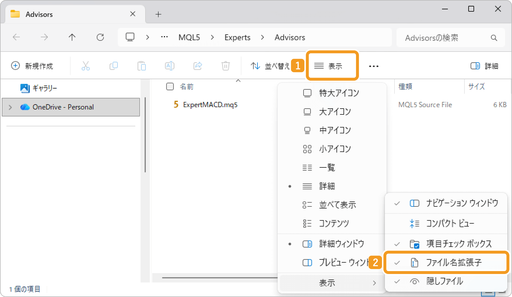The width and height of the screenshot is (512, 297).
Task: Click Advisors in the breadcrumb
Action: coord(290,38)
